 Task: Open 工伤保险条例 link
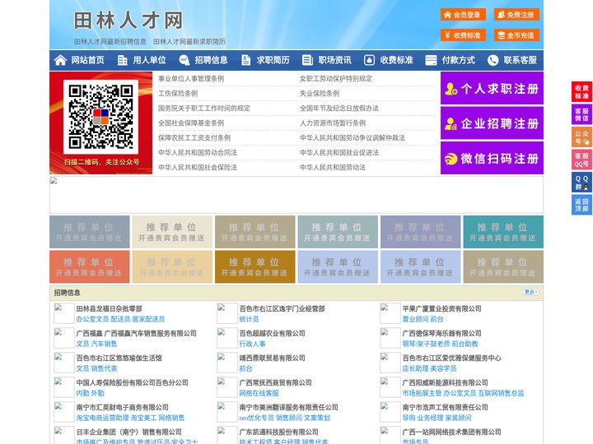coord(178,93)
